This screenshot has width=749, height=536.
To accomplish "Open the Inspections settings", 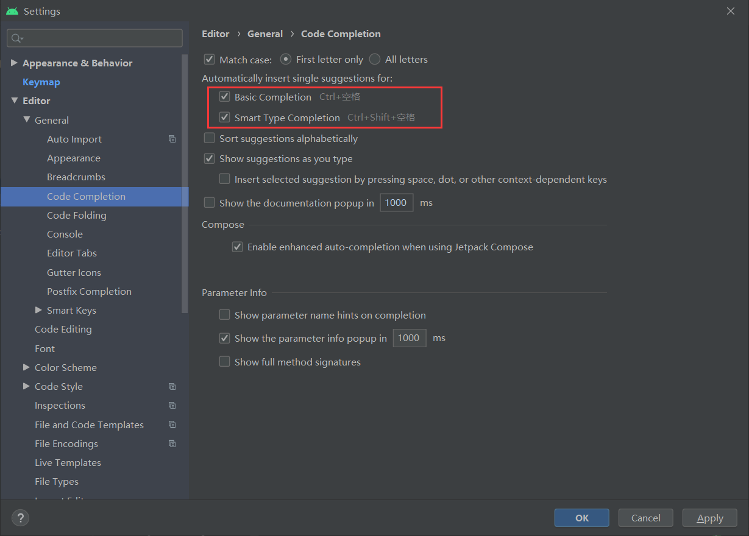I will click(x=60, y=405).
